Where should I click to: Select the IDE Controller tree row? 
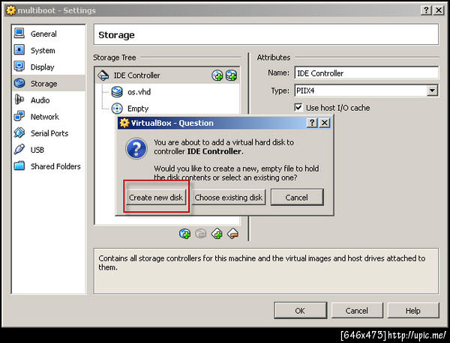coord(167,76)
